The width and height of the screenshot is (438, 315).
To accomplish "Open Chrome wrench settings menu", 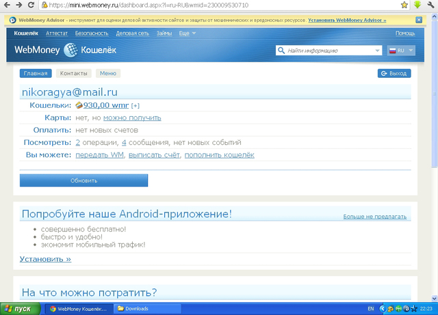I will coord(430,5).
